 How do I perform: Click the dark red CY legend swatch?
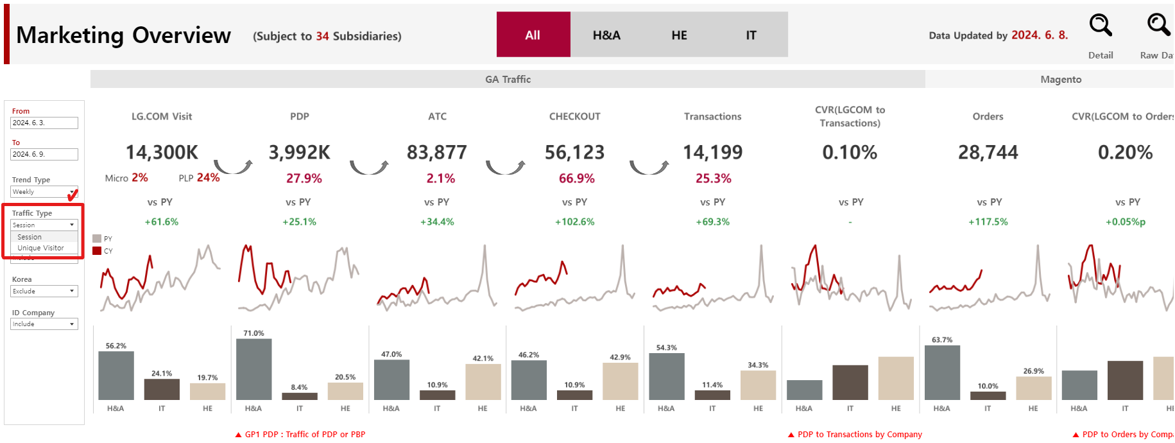[97, 251]
